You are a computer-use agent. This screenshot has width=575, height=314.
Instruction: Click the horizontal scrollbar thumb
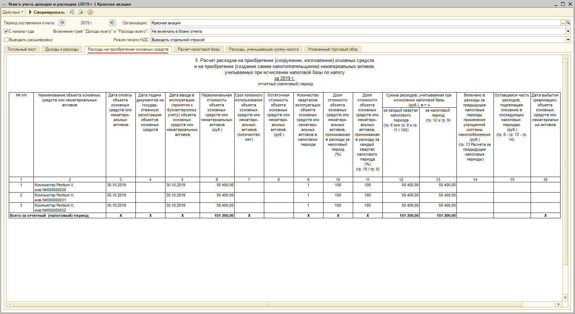click(268, 304)
